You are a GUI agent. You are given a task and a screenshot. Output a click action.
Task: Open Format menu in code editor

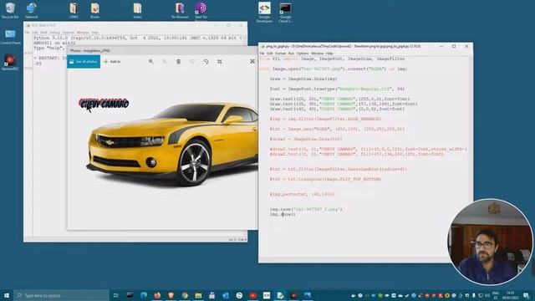[280, 54]
